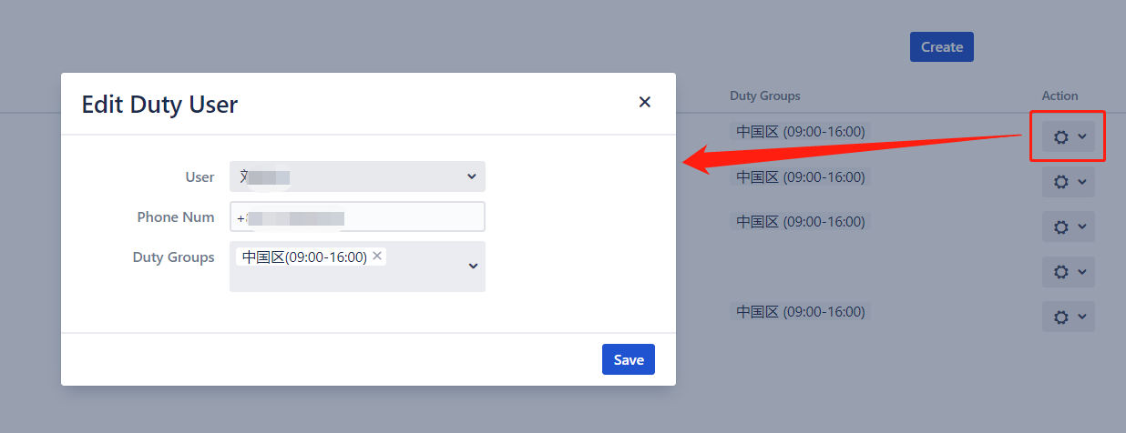The width and height of the screenshot is (1126, 433).
Task: Save the duty user changes
Action: tap(629, 359)
